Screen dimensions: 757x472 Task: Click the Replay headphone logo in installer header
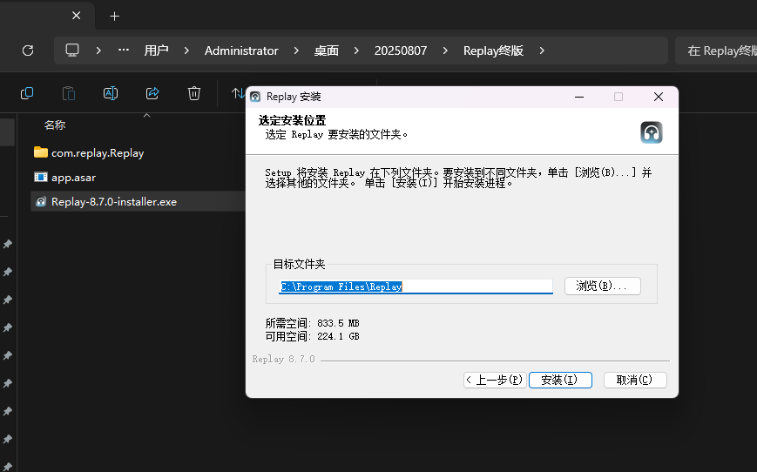click(652, 132)
